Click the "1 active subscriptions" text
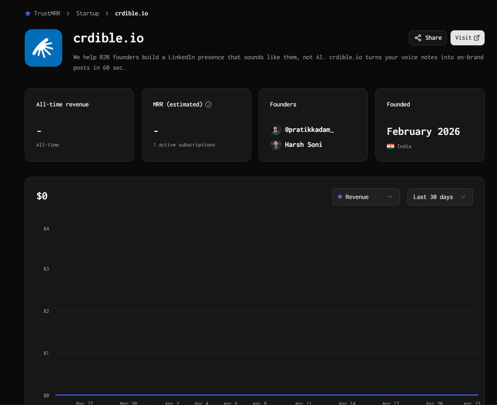The height and width of the screenshot is (405, 497). point(184,145)
